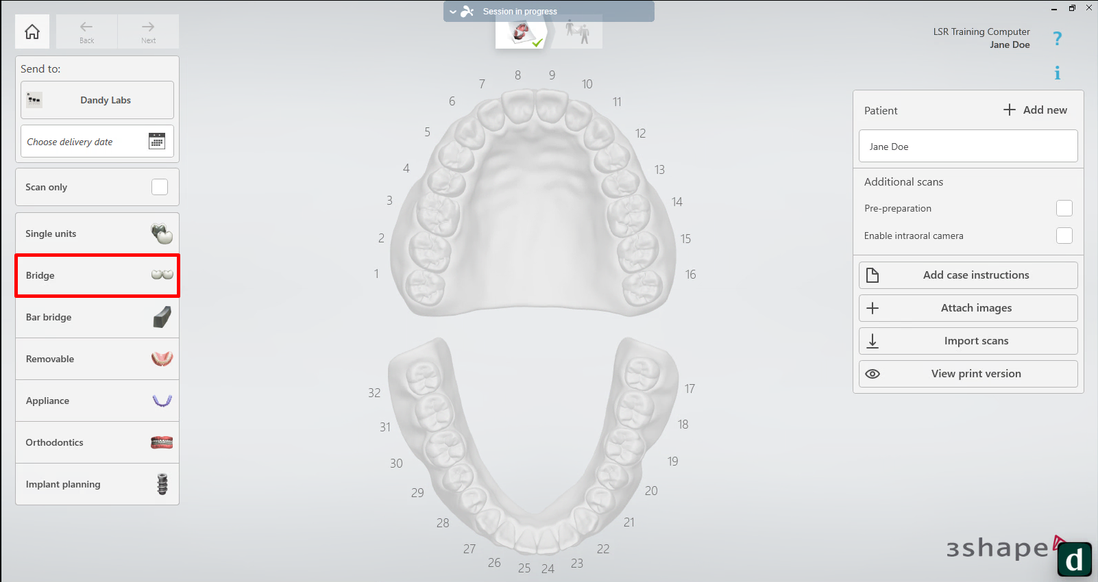The width and height of the screenshot is (1098, 582).
Task: Click the Dandy 'd' logo icon
Action: [x=1074, y=559]
